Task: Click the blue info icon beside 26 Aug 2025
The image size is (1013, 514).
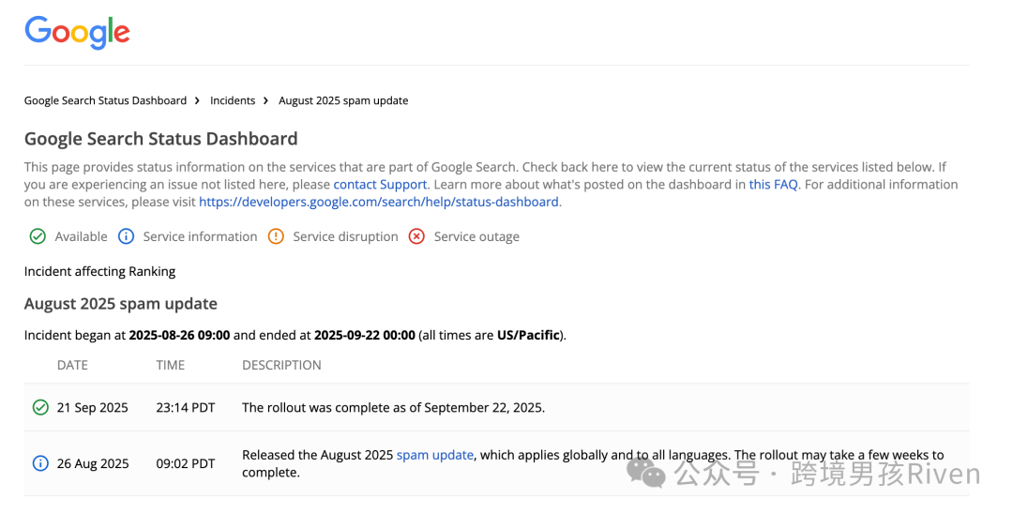Action: (x=40, y=463)
